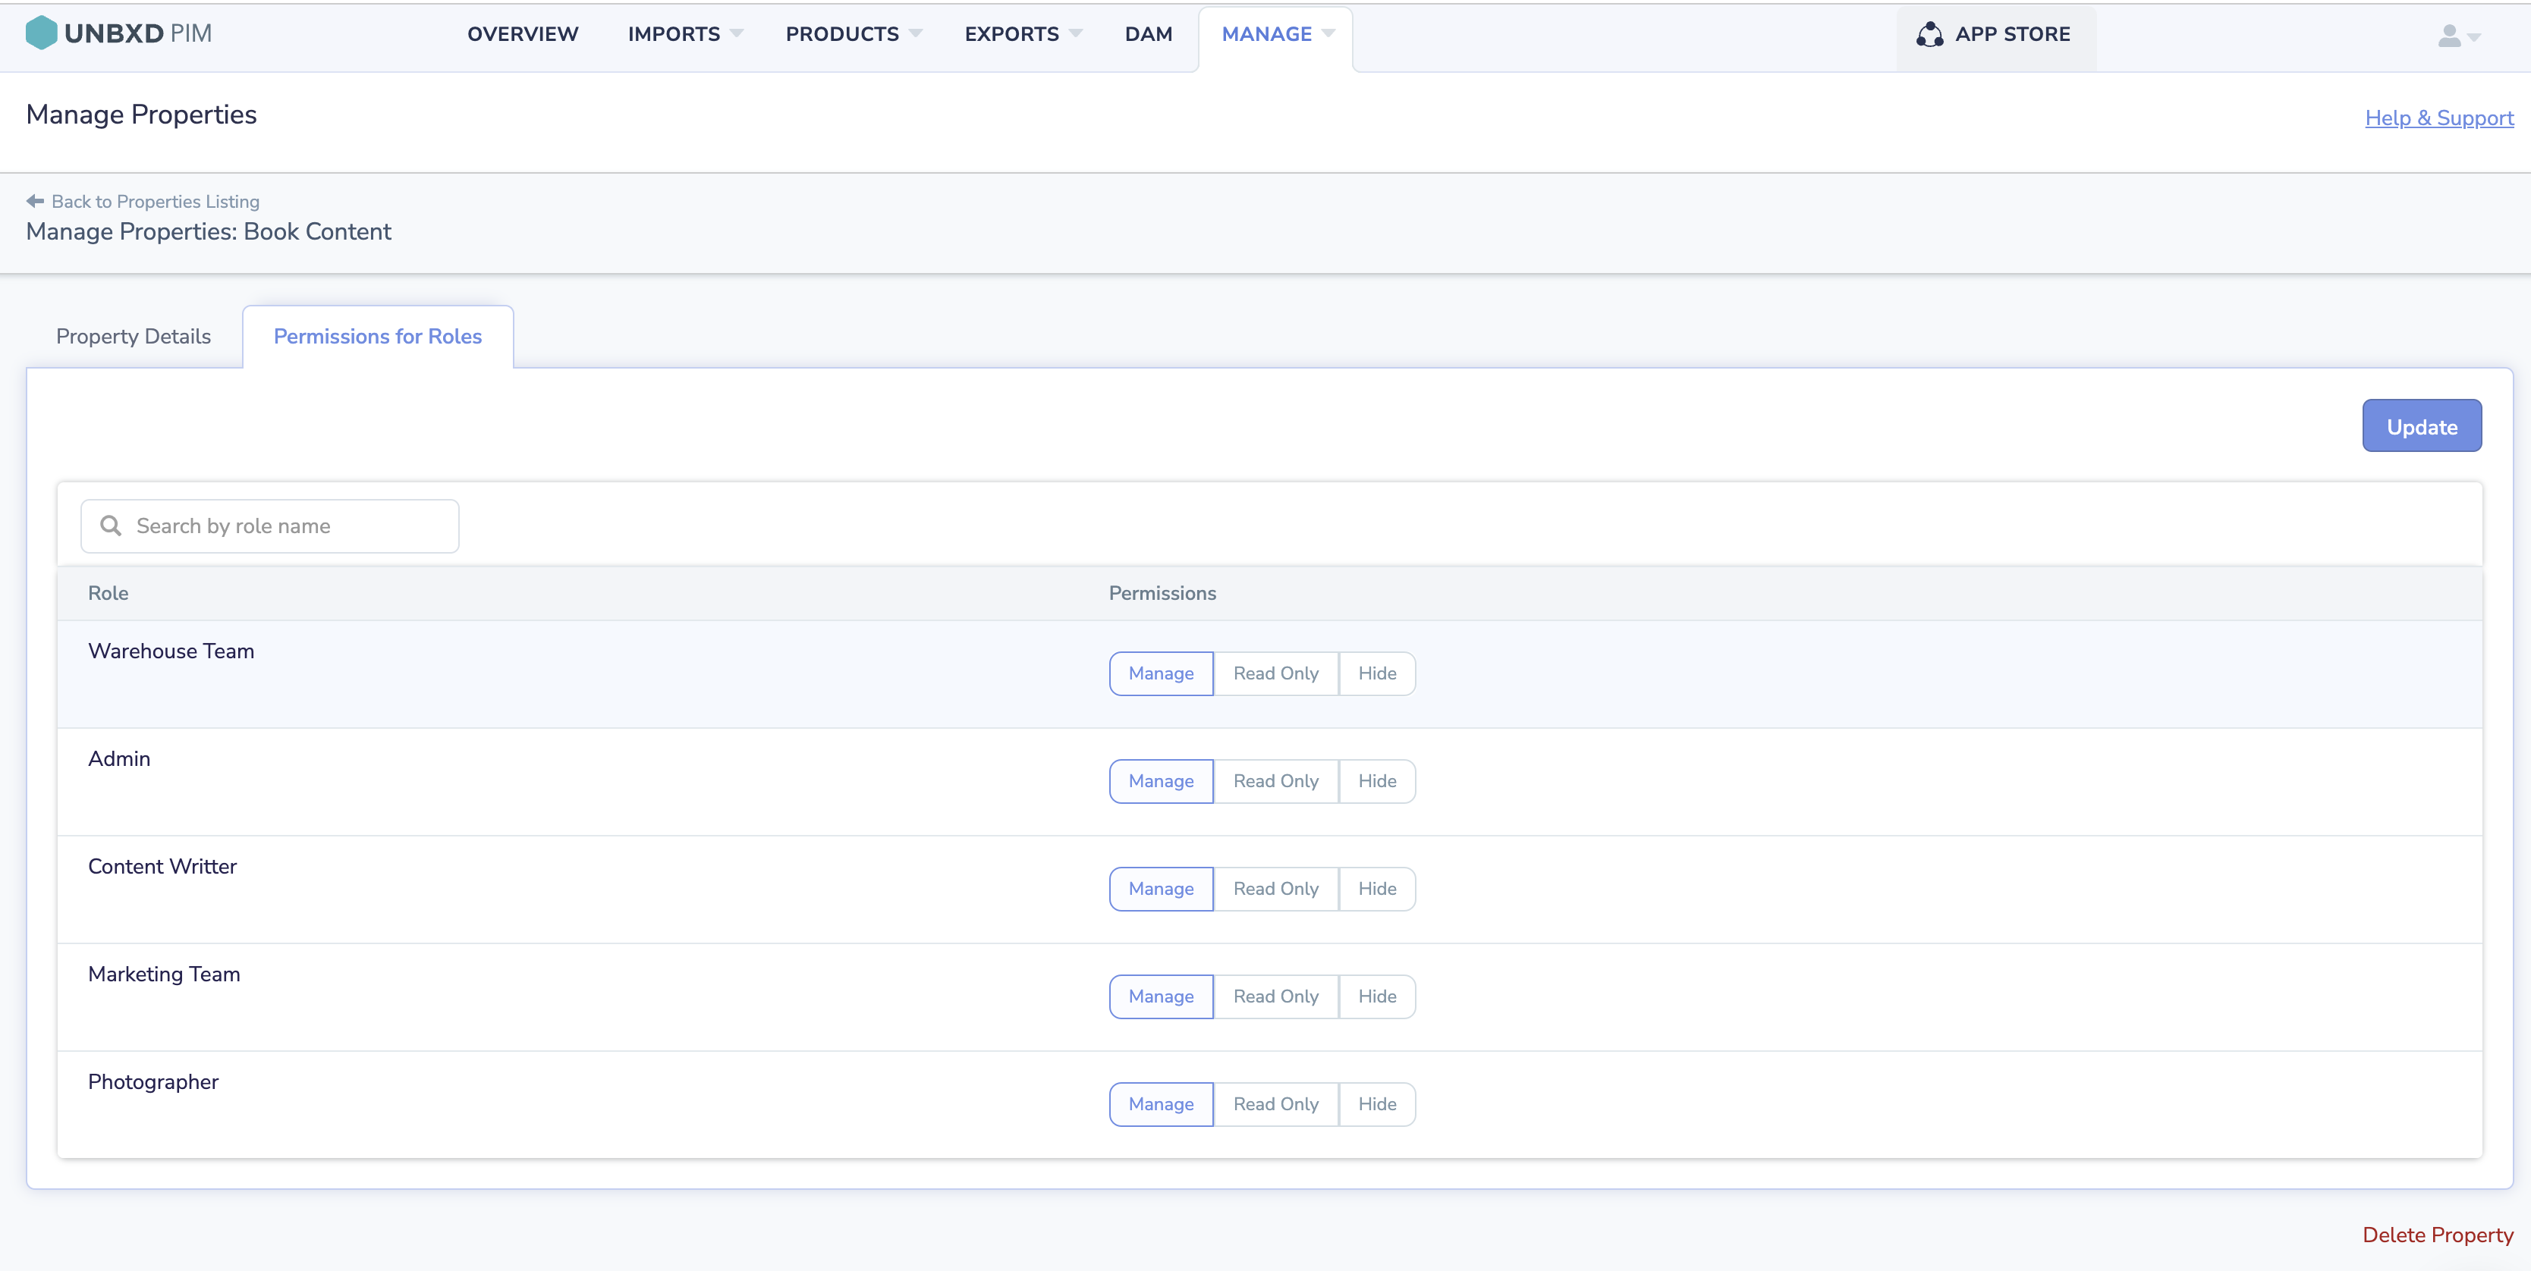
Task: Click the Marketing Team role name
Action: pyautogui.click(x=164, y=974)
